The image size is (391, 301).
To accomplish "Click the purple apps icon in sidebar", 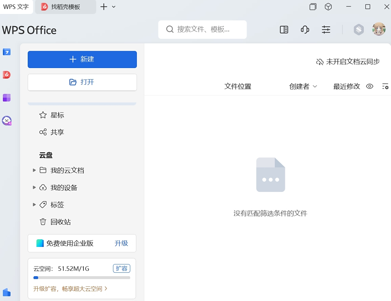I will point(7,97).
